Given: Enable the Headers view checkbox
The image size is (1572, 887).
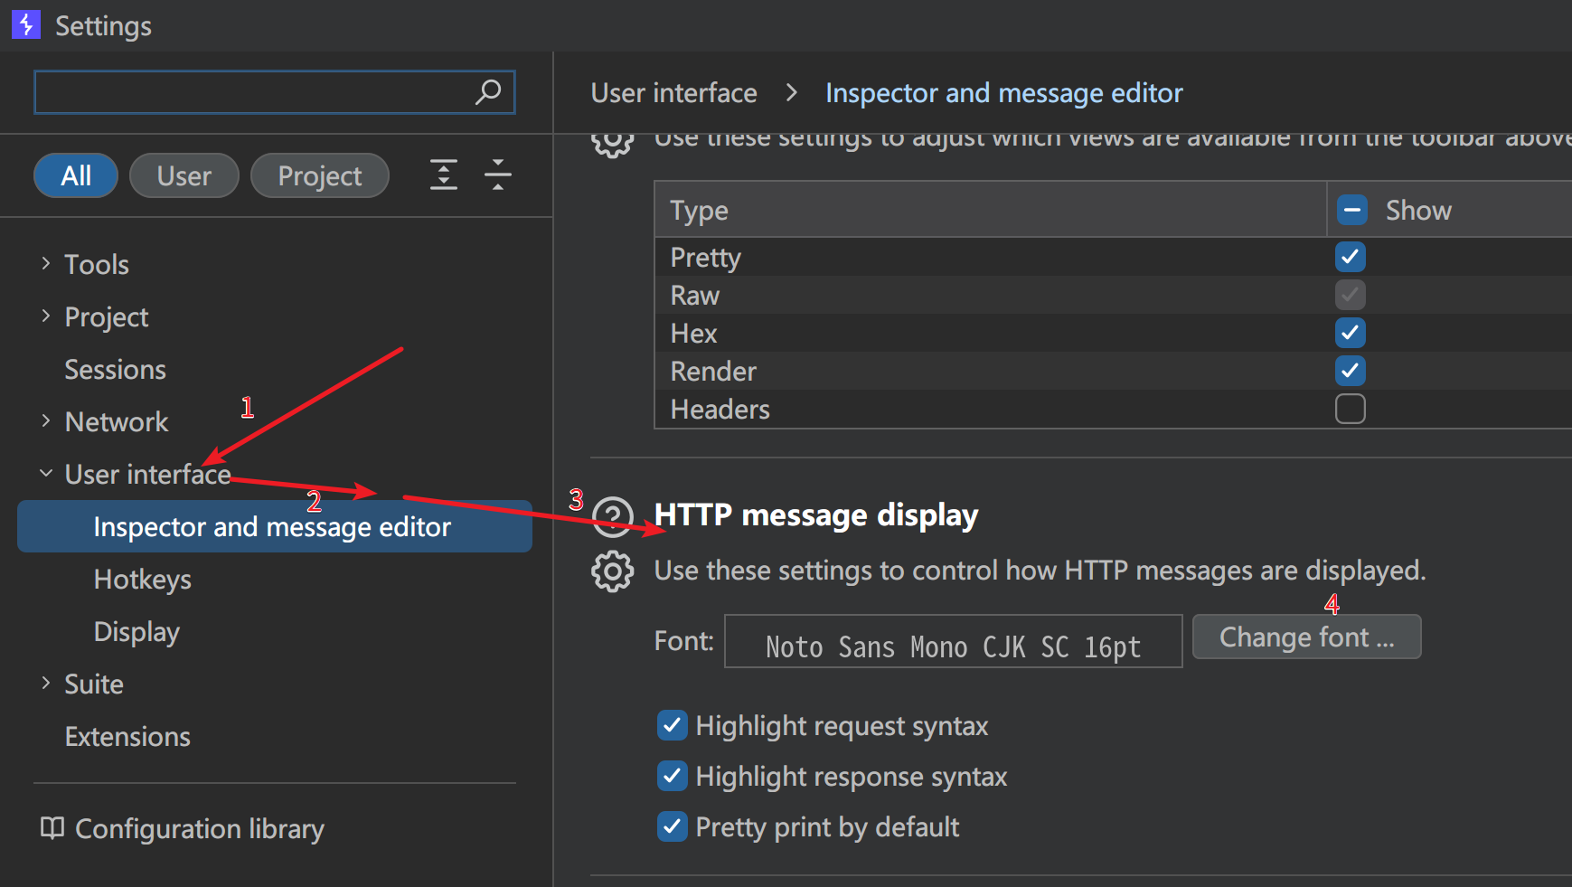Looking at the screenshot, I should pyautogui.click(x=1351, y=409).
